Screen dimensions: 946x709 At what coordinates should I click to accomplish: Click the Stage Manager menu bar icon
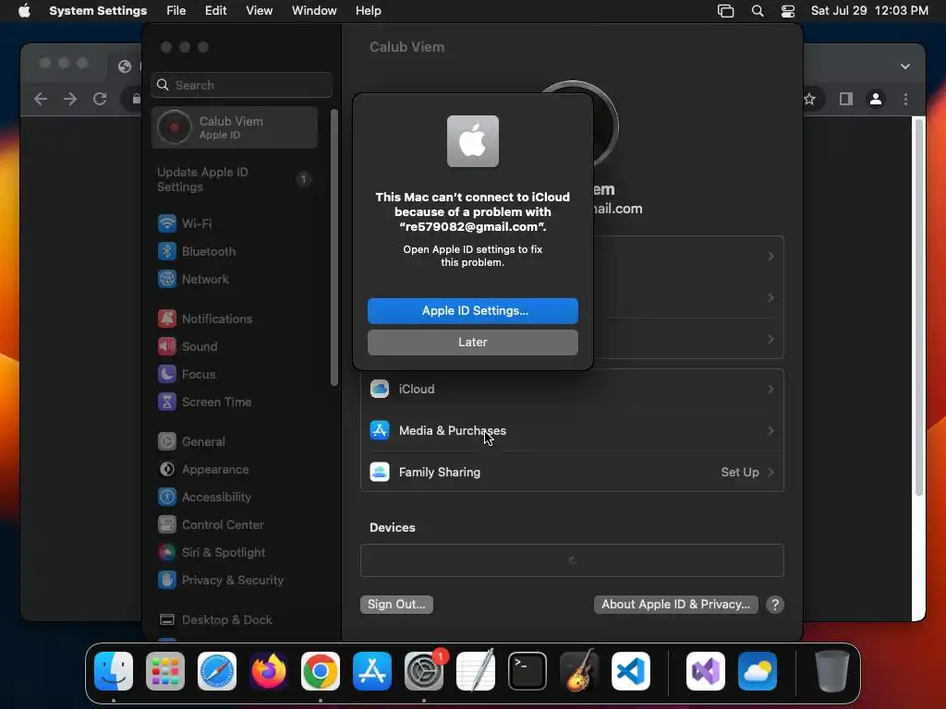tap(725, 11)
